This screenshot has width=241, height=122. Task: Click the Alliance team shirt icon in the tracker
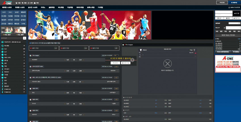pos(141,50)
